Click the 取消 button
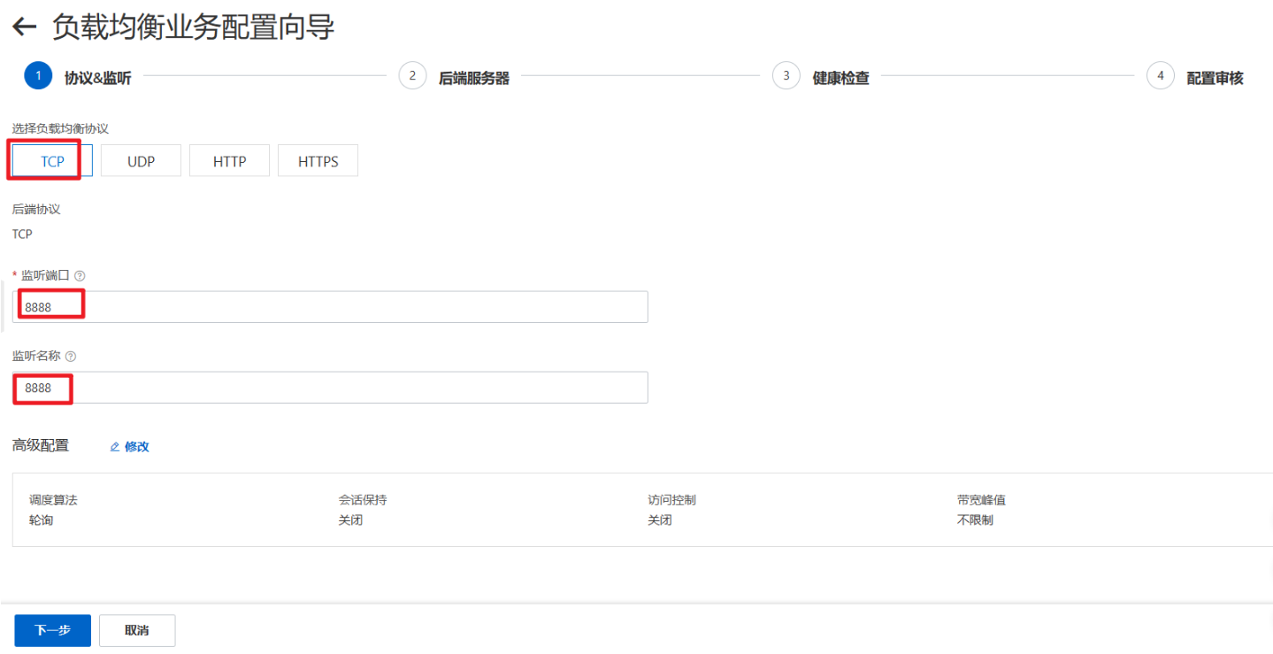 pyautogui.click(x=136, y=630)
